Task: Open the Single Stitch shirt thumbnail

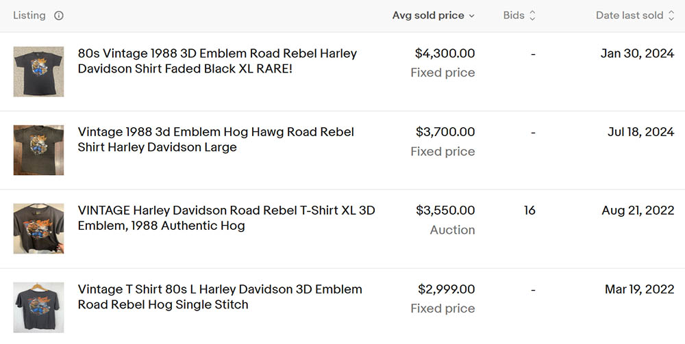Action: pos(38,307)
